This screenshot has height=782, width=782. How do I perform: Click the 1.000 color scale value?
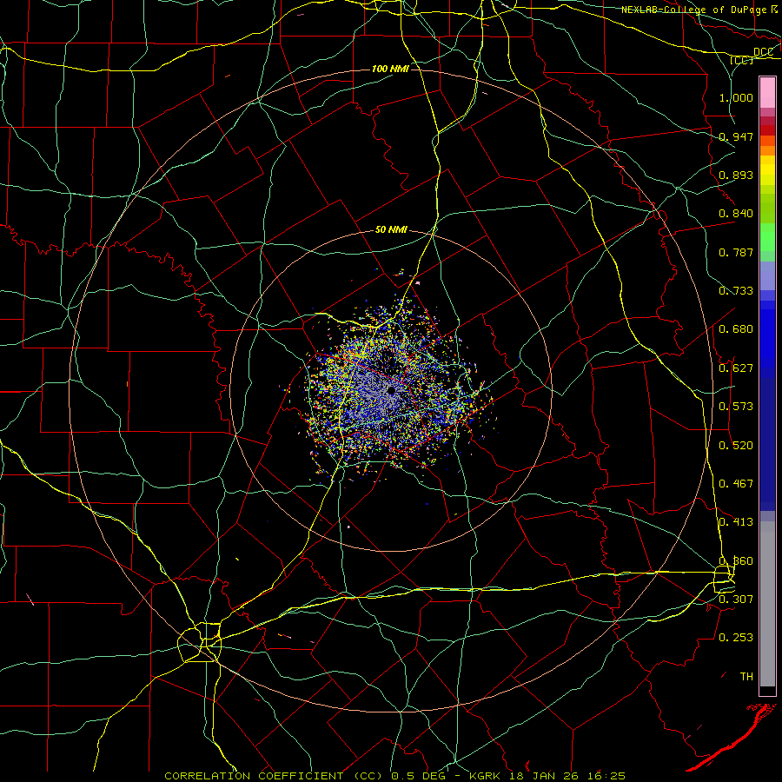(736, 97)
